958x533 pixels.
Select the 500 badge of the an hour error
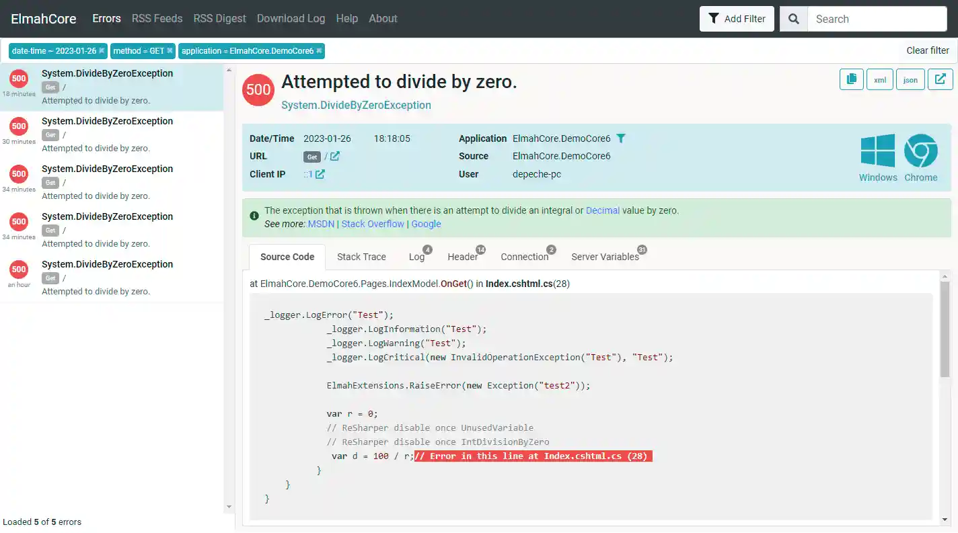click(19, 270)
